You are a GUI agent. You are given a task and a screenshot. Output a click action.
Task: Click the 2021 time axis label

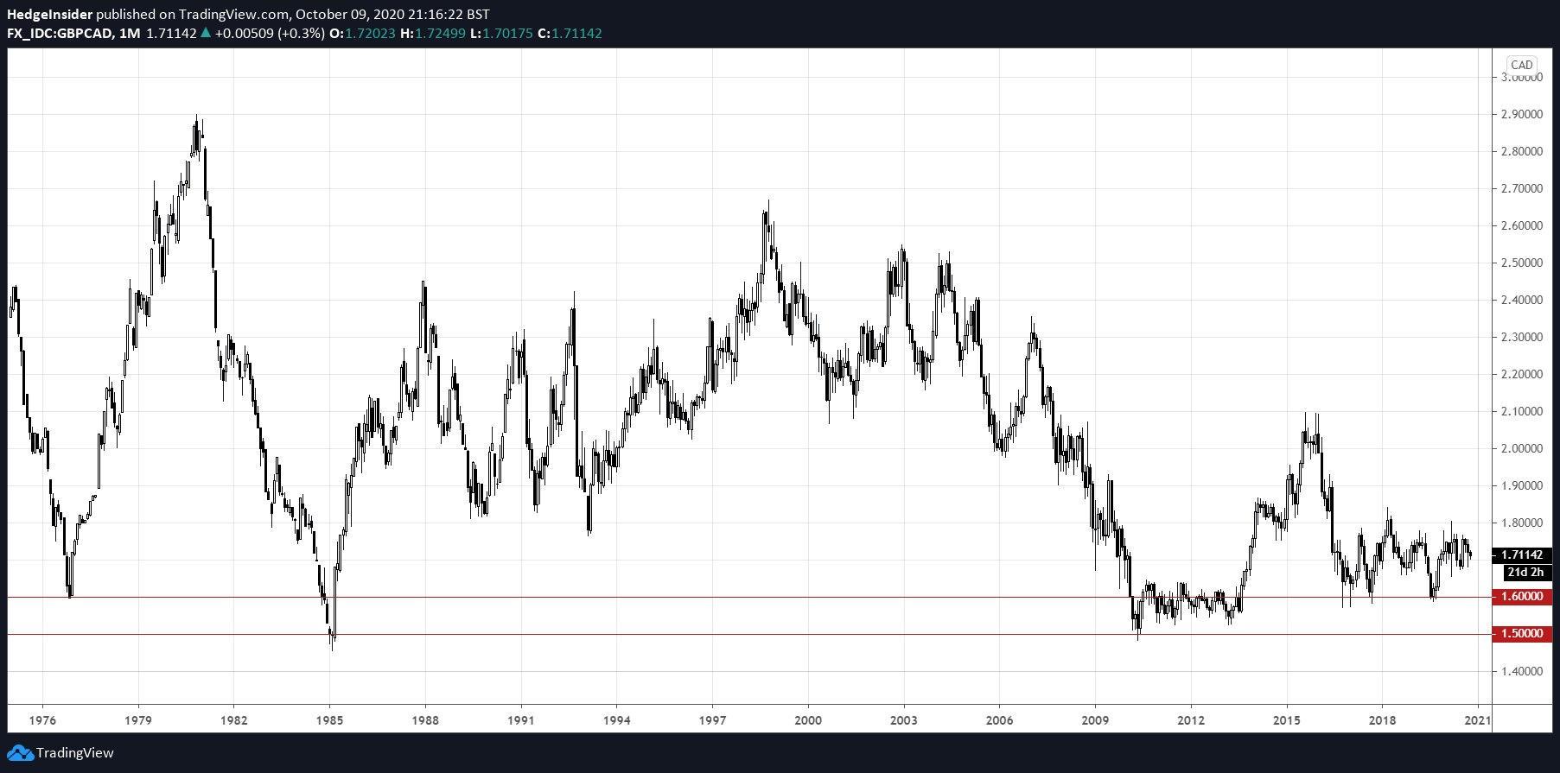(x=1478, y=720)
